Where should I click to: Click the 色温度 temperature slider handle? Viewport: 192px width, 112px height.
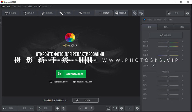(x=168, y=56)
